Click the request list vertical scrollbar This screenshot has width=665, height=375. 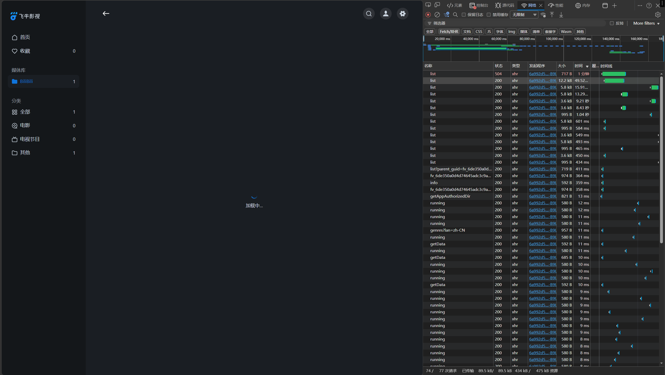point(661,159)
